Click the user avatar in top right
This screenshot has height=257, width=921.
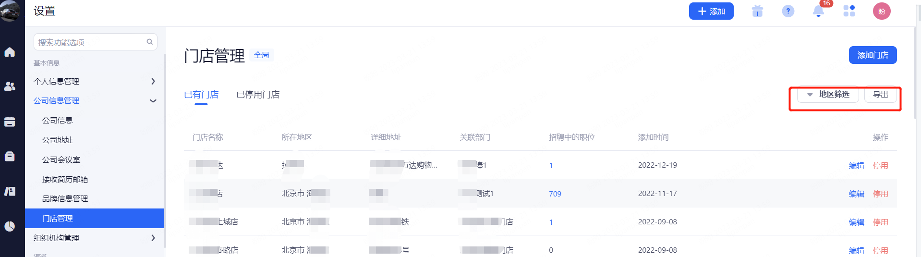882,11
